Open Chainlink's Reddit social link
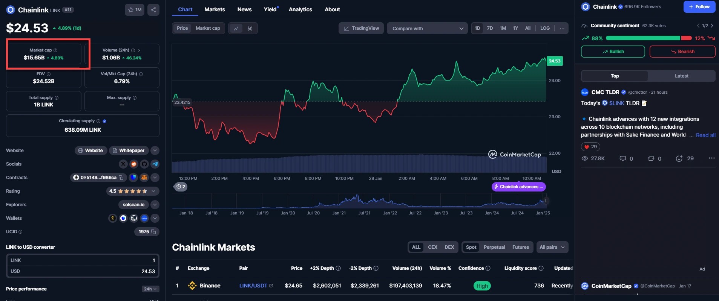 (134, 164)
